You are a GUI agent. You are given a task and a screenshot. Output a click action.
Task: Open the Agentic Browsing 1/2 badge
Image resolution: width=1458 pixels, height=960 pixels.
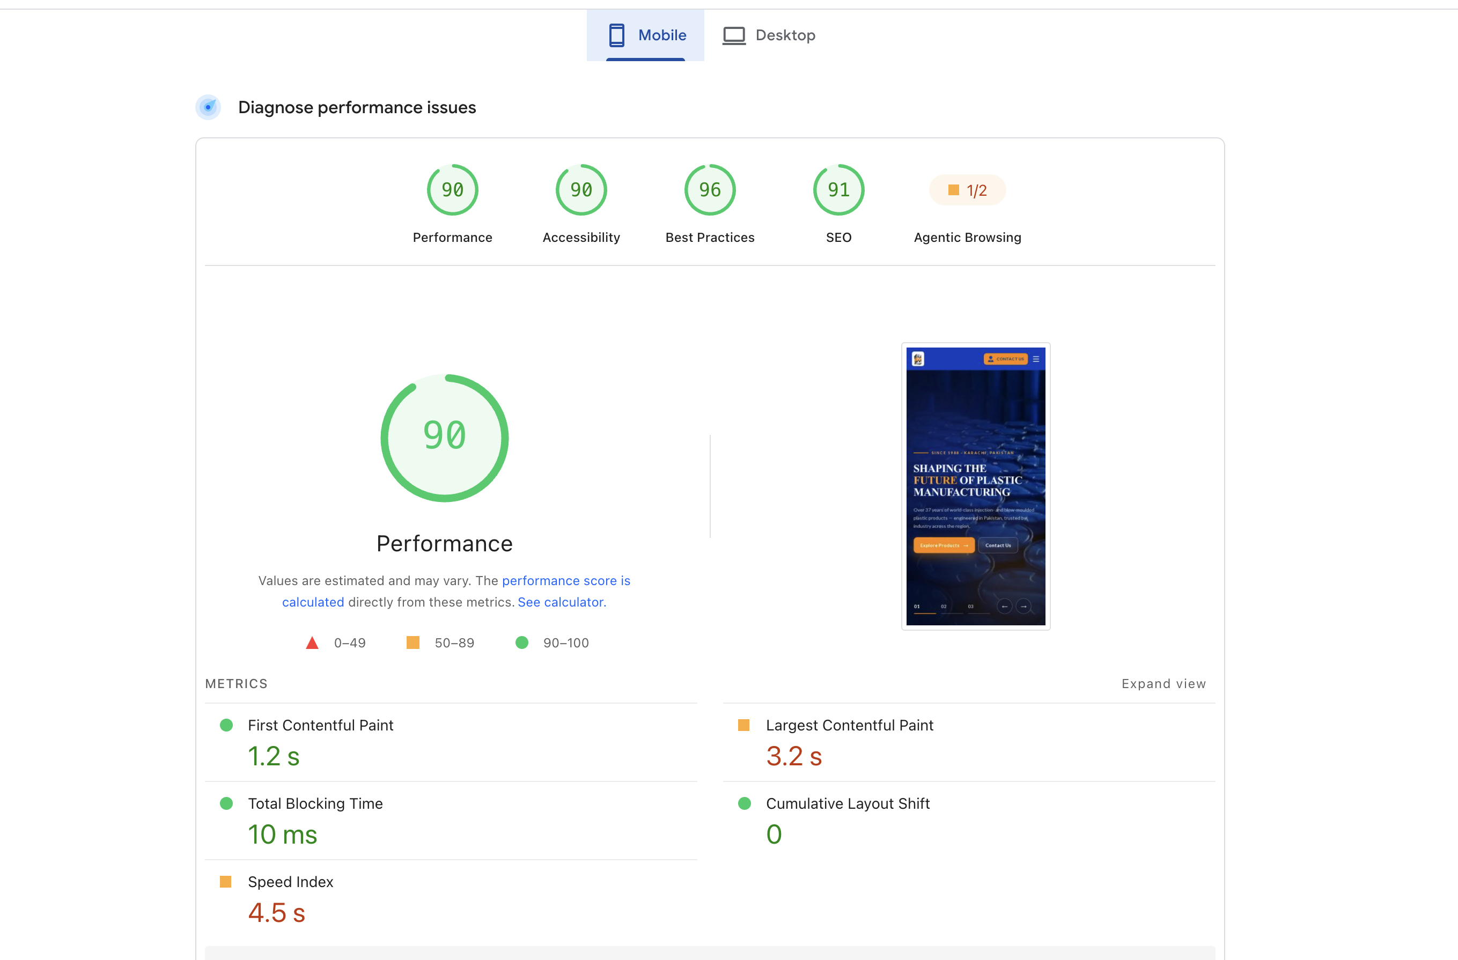coord(967,190)
